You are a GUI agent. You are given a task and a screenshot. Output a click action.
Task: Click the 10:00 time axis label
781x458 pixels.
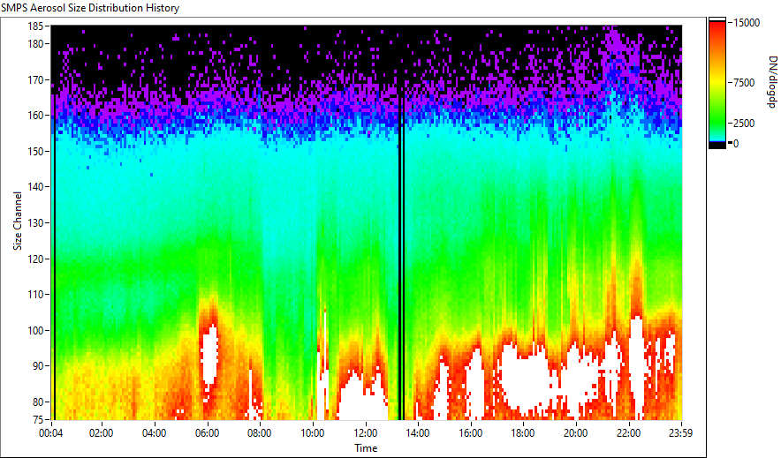click(312, 433)
